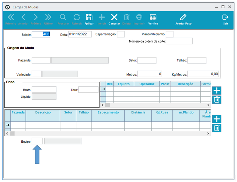Click the Rec column header
The height and width of the screenshot is (182, 237).
(110, 84)
